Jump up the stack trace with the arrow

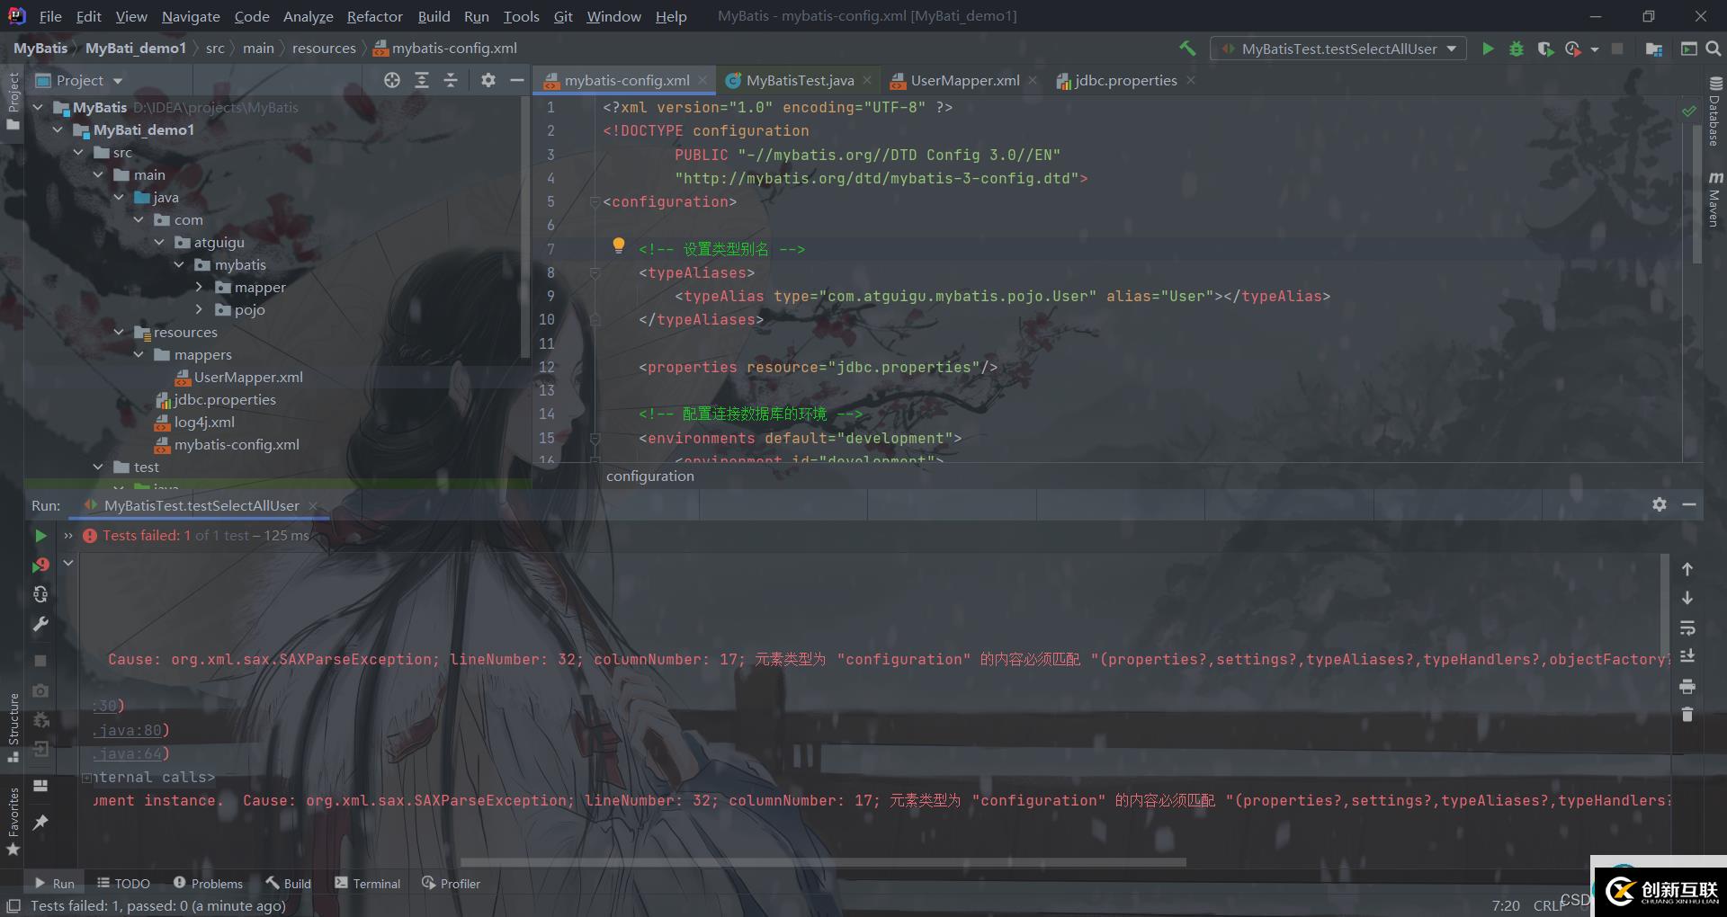(1687, 569)
